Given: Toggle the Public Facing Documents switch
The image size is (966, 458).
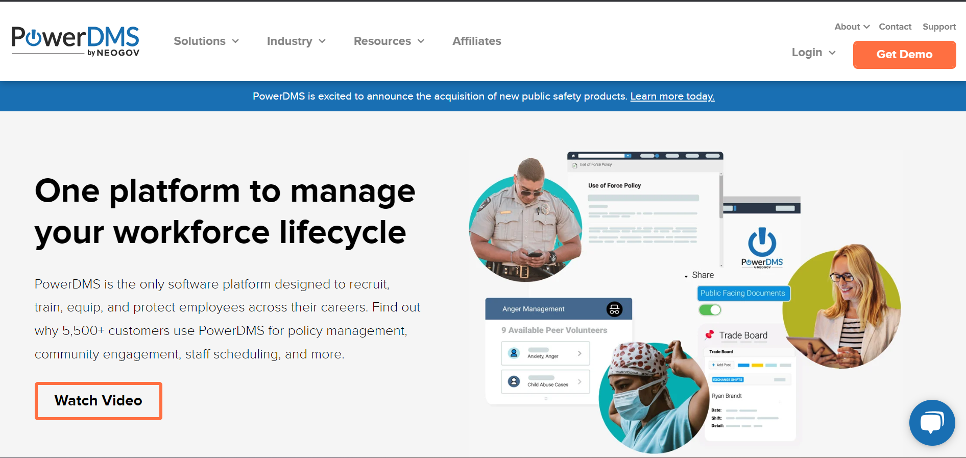Looking at the screenshot, I should [710, 310].
